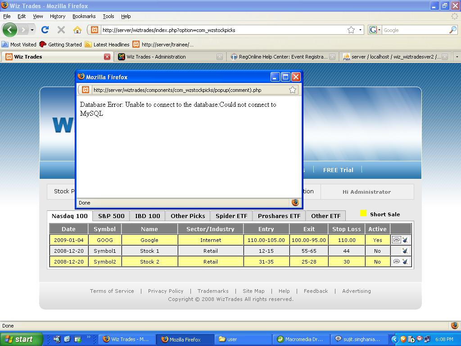Bookmark the popup page using the star icon
Image resolution: width=461 pixels, height=346 pixels.
[293, 90]
